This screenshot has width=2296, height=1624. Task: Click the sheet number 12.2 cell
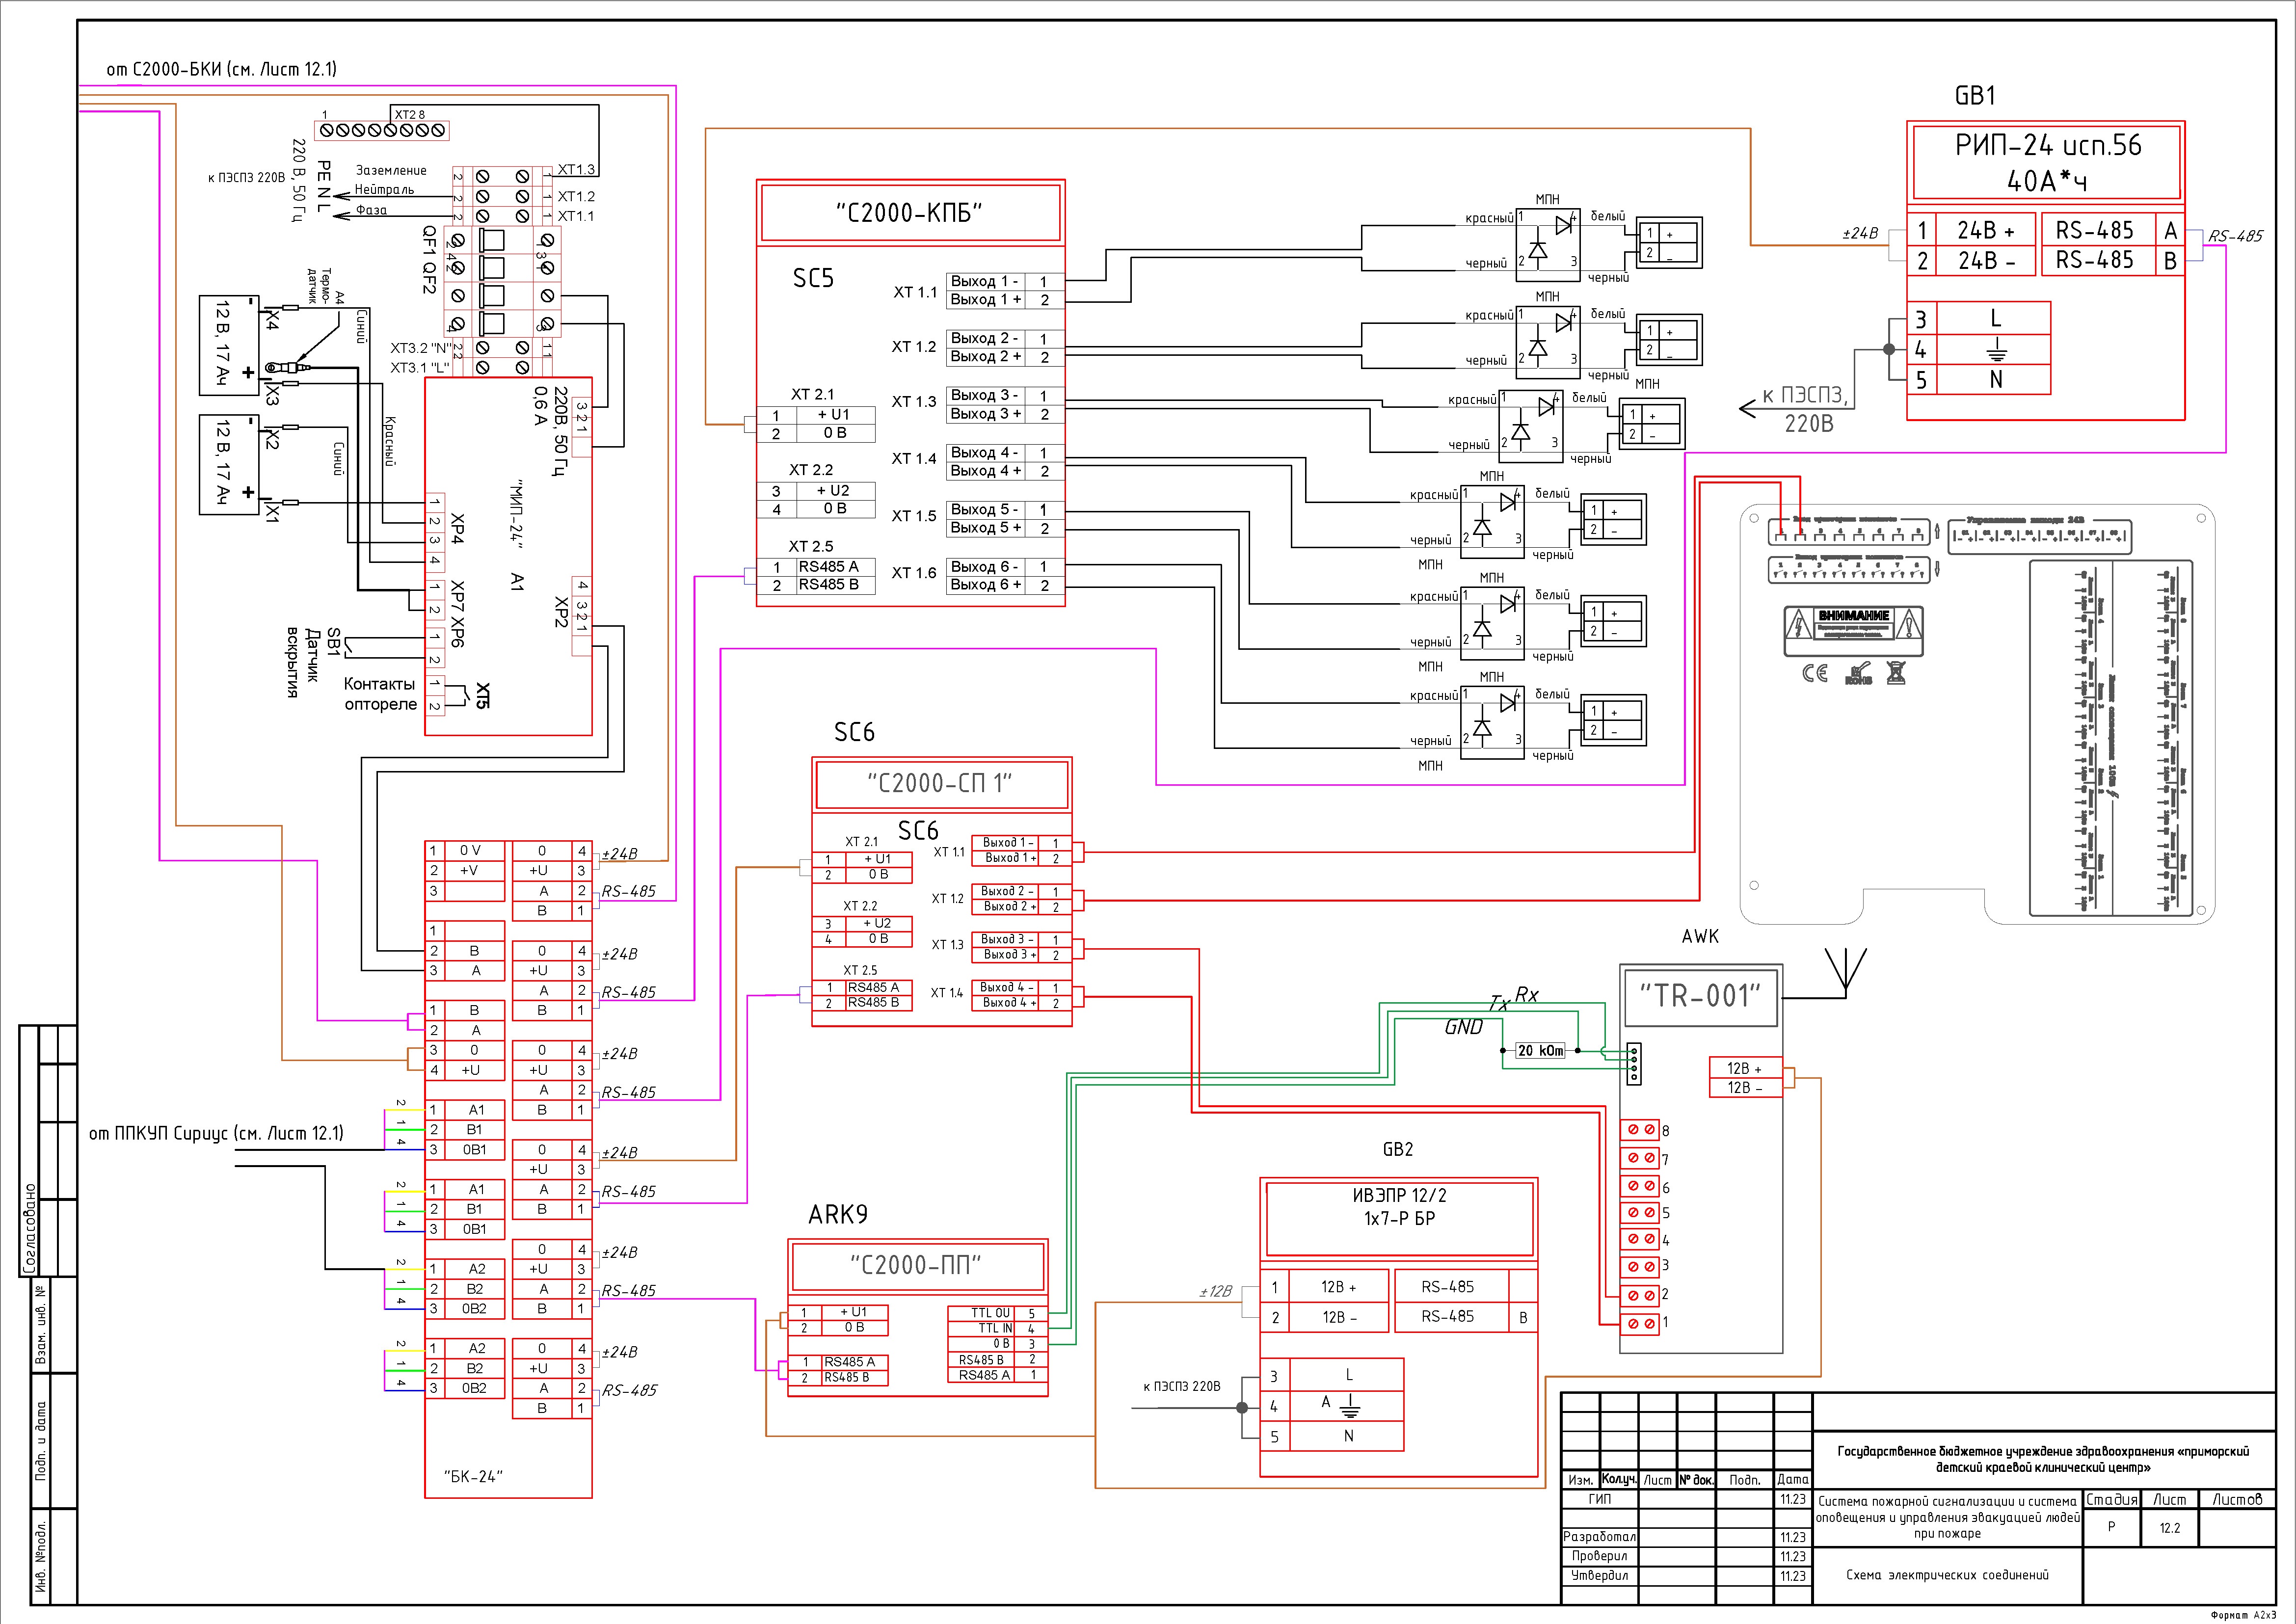(x=2169, y=1528)
